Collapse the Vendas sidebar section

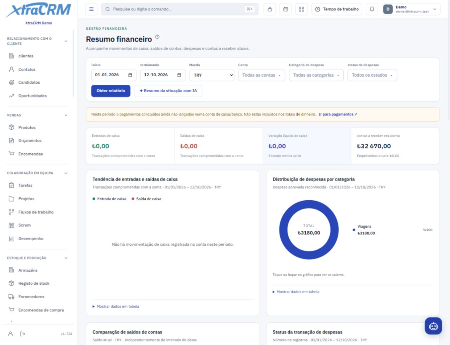click(38, 115)
